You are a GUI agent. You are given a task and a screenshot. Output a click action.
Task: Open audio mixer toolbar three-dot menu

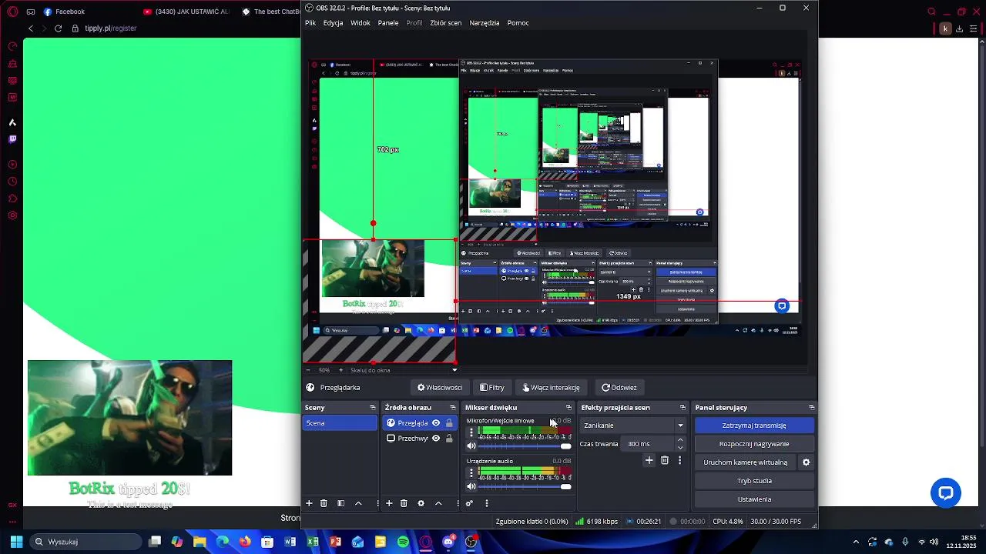pos(487,503)
